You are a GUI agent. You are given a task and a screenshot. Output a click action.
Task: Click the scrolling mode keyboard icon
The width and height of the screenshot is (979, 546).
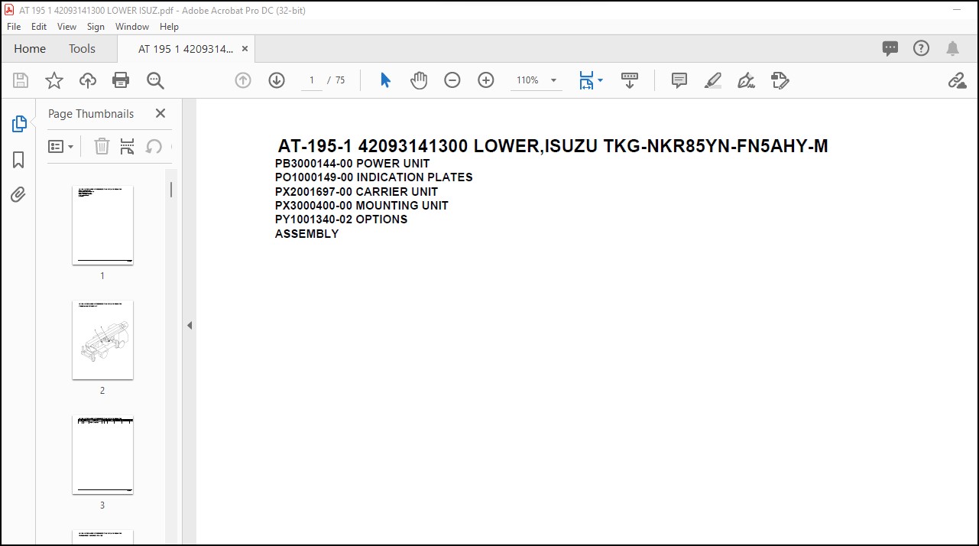(x=630, y=80)
